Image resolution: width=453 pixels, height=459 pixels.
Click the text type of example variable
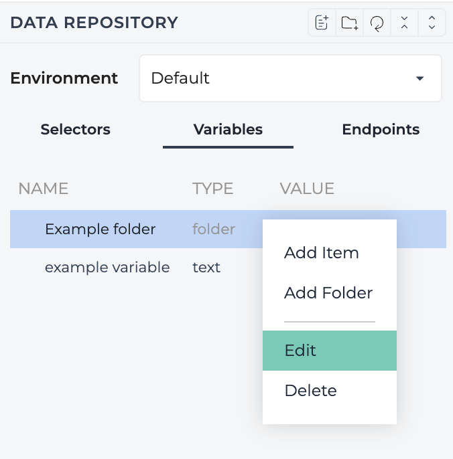coord(206,268)
